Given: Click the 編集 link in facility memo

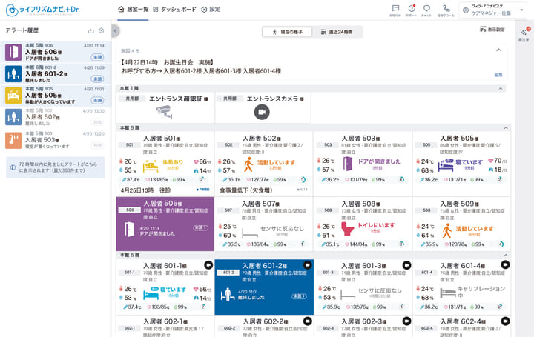Looking at the screenshot, I should tap(498, 75).
